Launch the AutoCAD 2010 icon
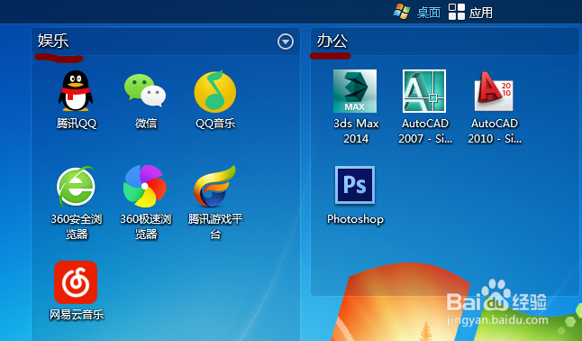 (x=494, y=91)
